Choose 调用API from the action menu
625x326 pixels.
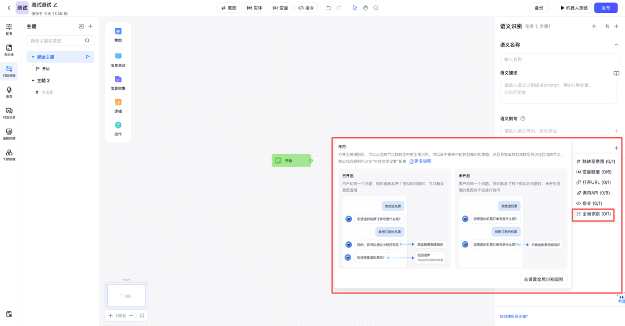(594, 193)
